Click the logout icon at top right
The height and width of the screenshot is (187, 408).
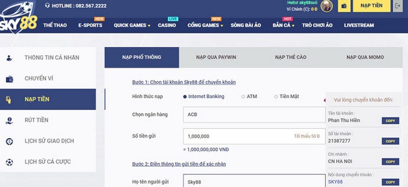pos(398,6)
